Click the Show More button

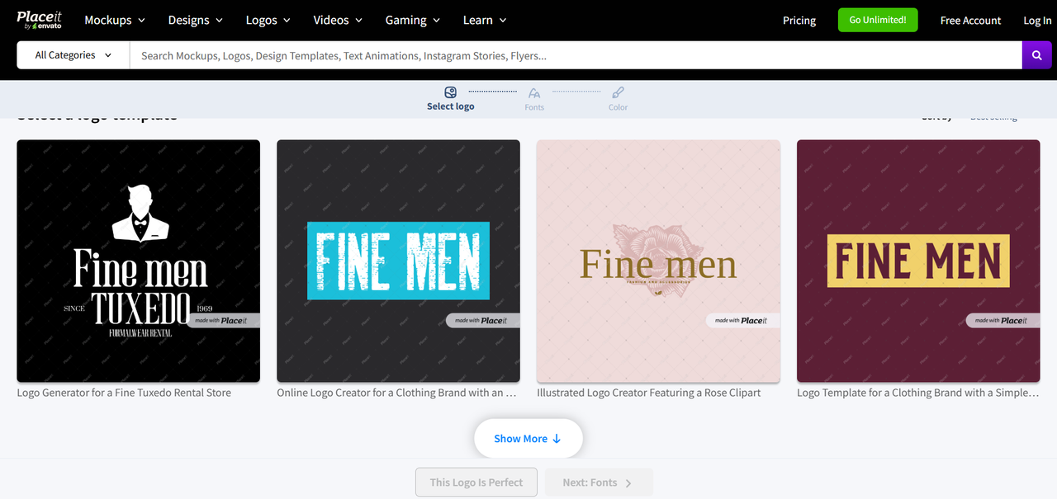pyautogui.click(x=528, y=439)
